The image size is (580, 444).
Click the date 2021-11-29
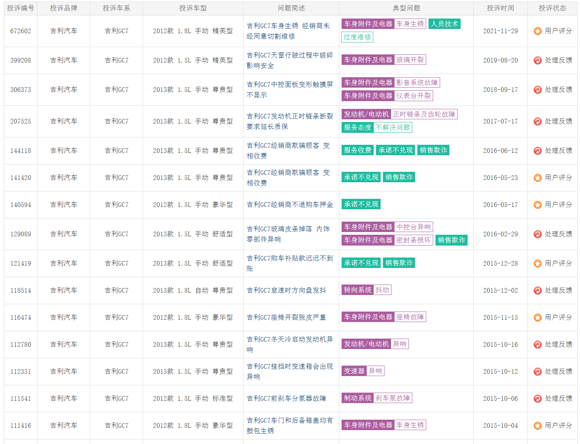click(500, 31)
